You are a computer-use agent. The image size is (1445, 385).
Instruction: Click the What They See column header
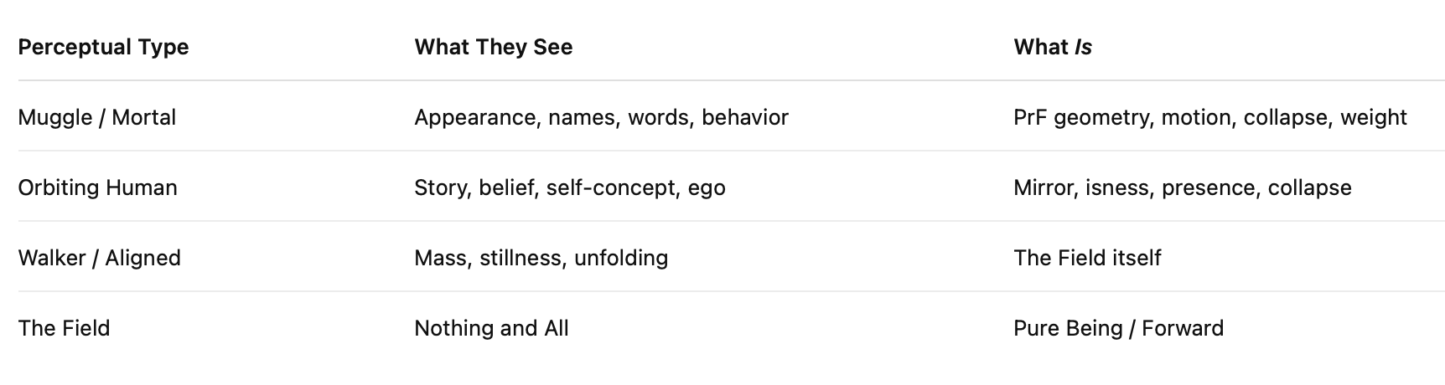click(x=493, y=47)
